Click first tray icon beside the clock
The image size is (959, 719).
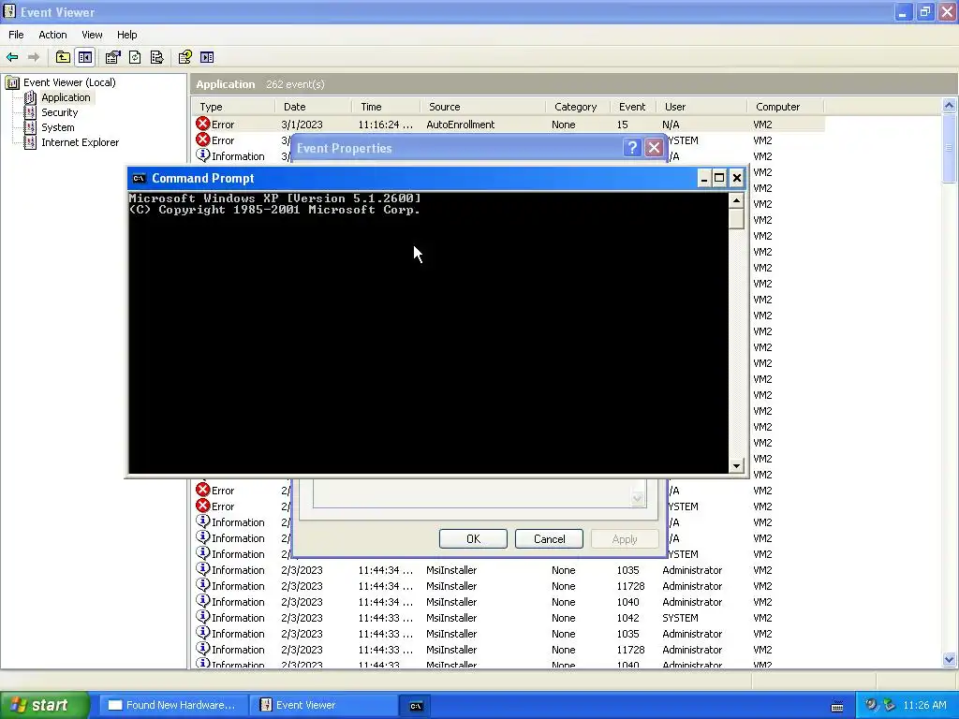871,705
